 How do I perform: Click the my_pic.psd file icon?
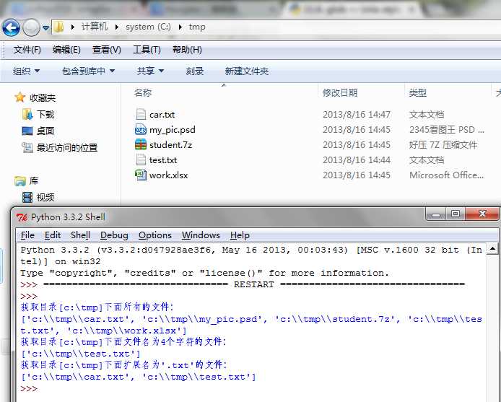[x=141, y=130]
